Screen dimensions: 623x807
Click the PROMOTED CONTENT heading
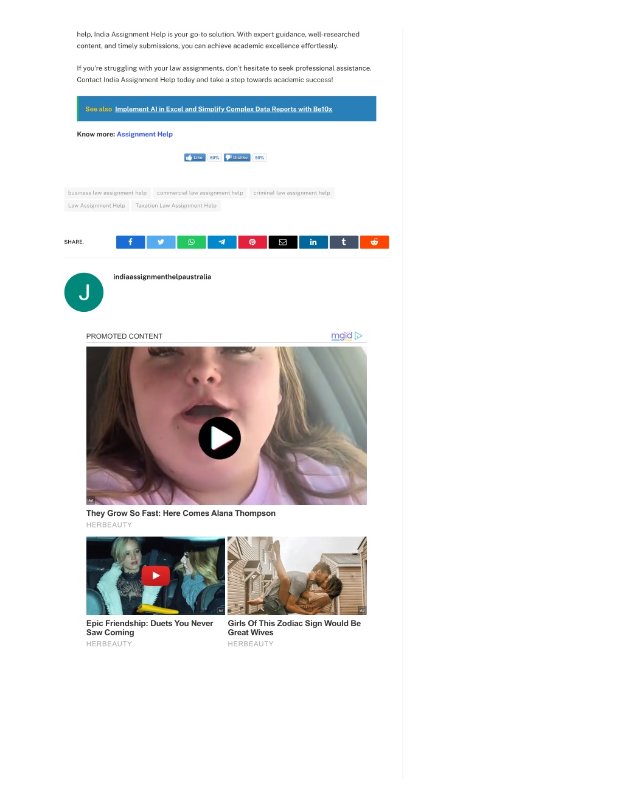(x=124, y=336)
